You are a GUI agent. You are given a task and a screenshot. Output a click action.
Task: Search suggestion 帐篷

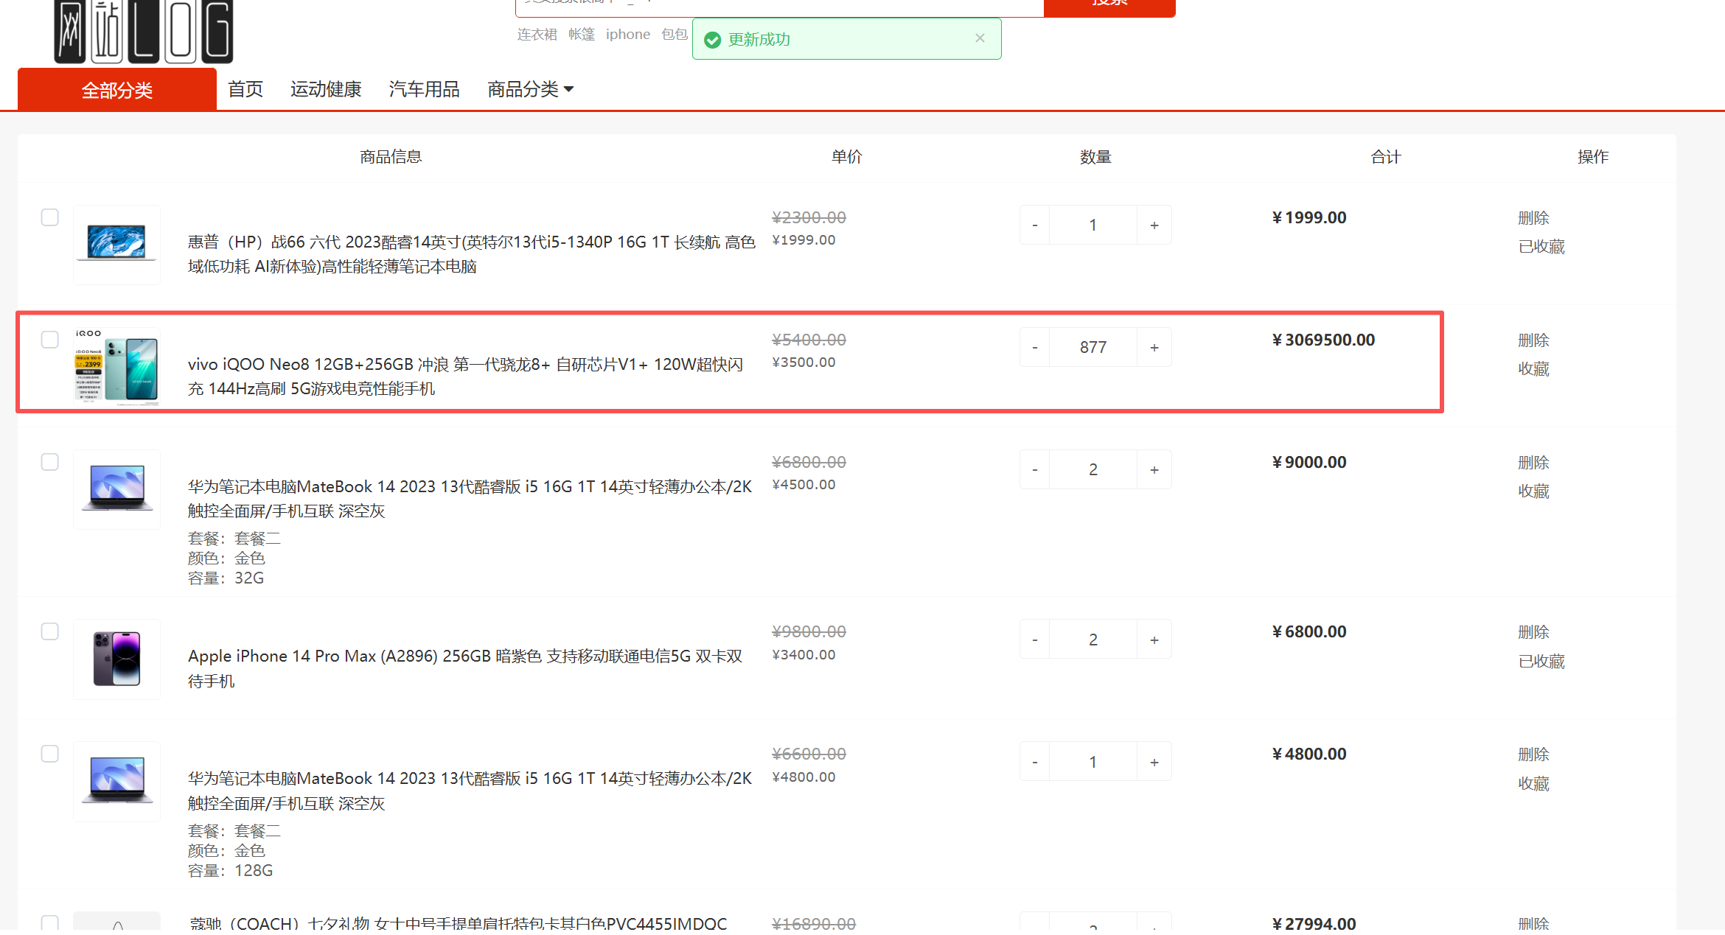coord(582,35)
